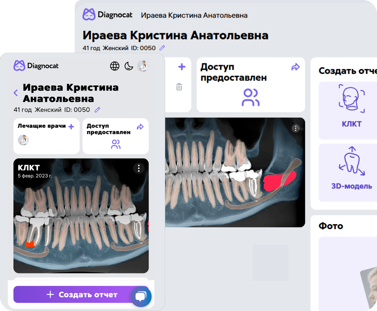
Task: Open the three-dot menu on mobile КЛКТ image
Action: click(139, 168)
